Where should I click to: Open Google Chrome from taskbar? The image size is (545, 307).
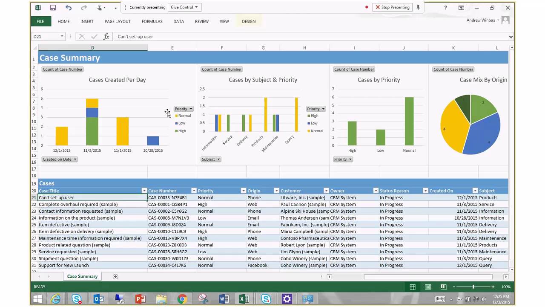pos(182,299)
